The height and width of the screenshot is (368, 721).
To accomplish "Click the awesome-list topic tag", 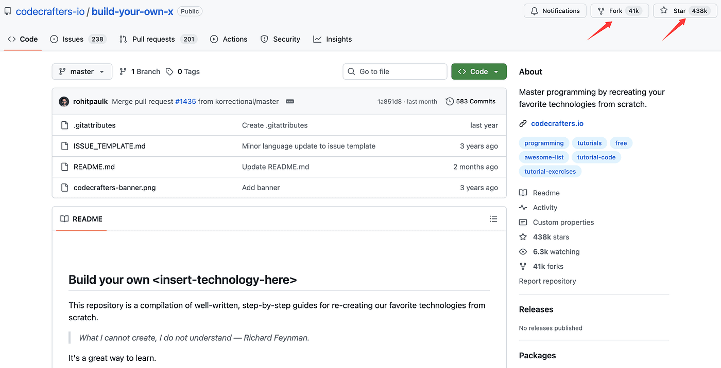I will (x=544, y=157).
